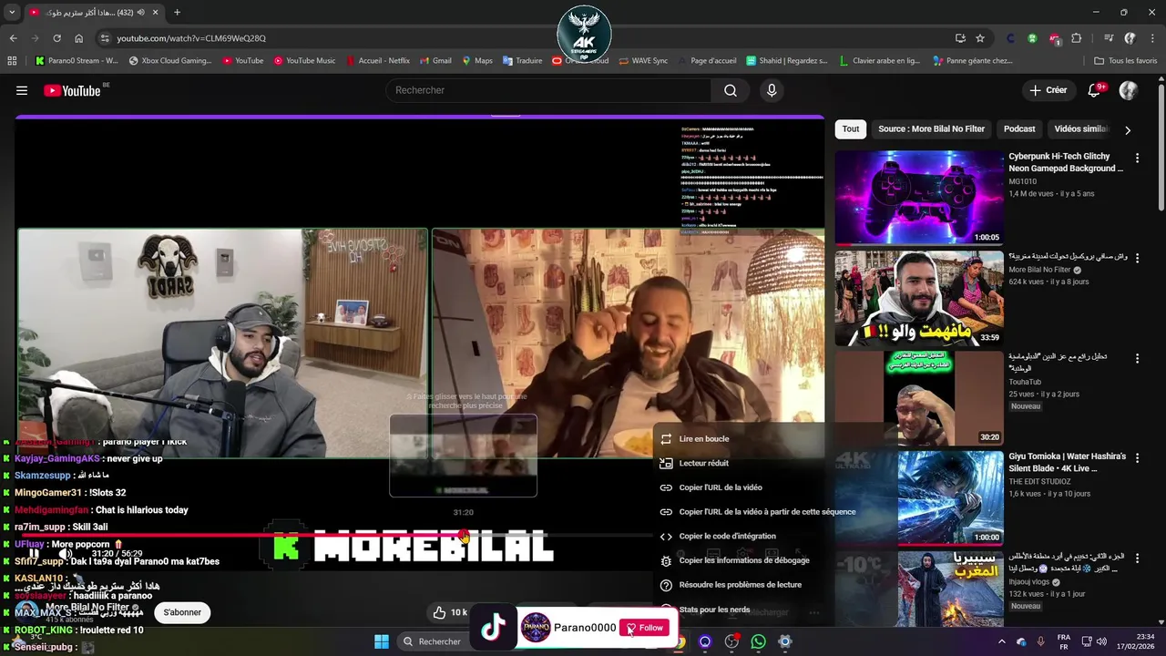This screenshot has width=1166, height=656.
Task: Mute the tab via its speaker icon
Action: 140,13
